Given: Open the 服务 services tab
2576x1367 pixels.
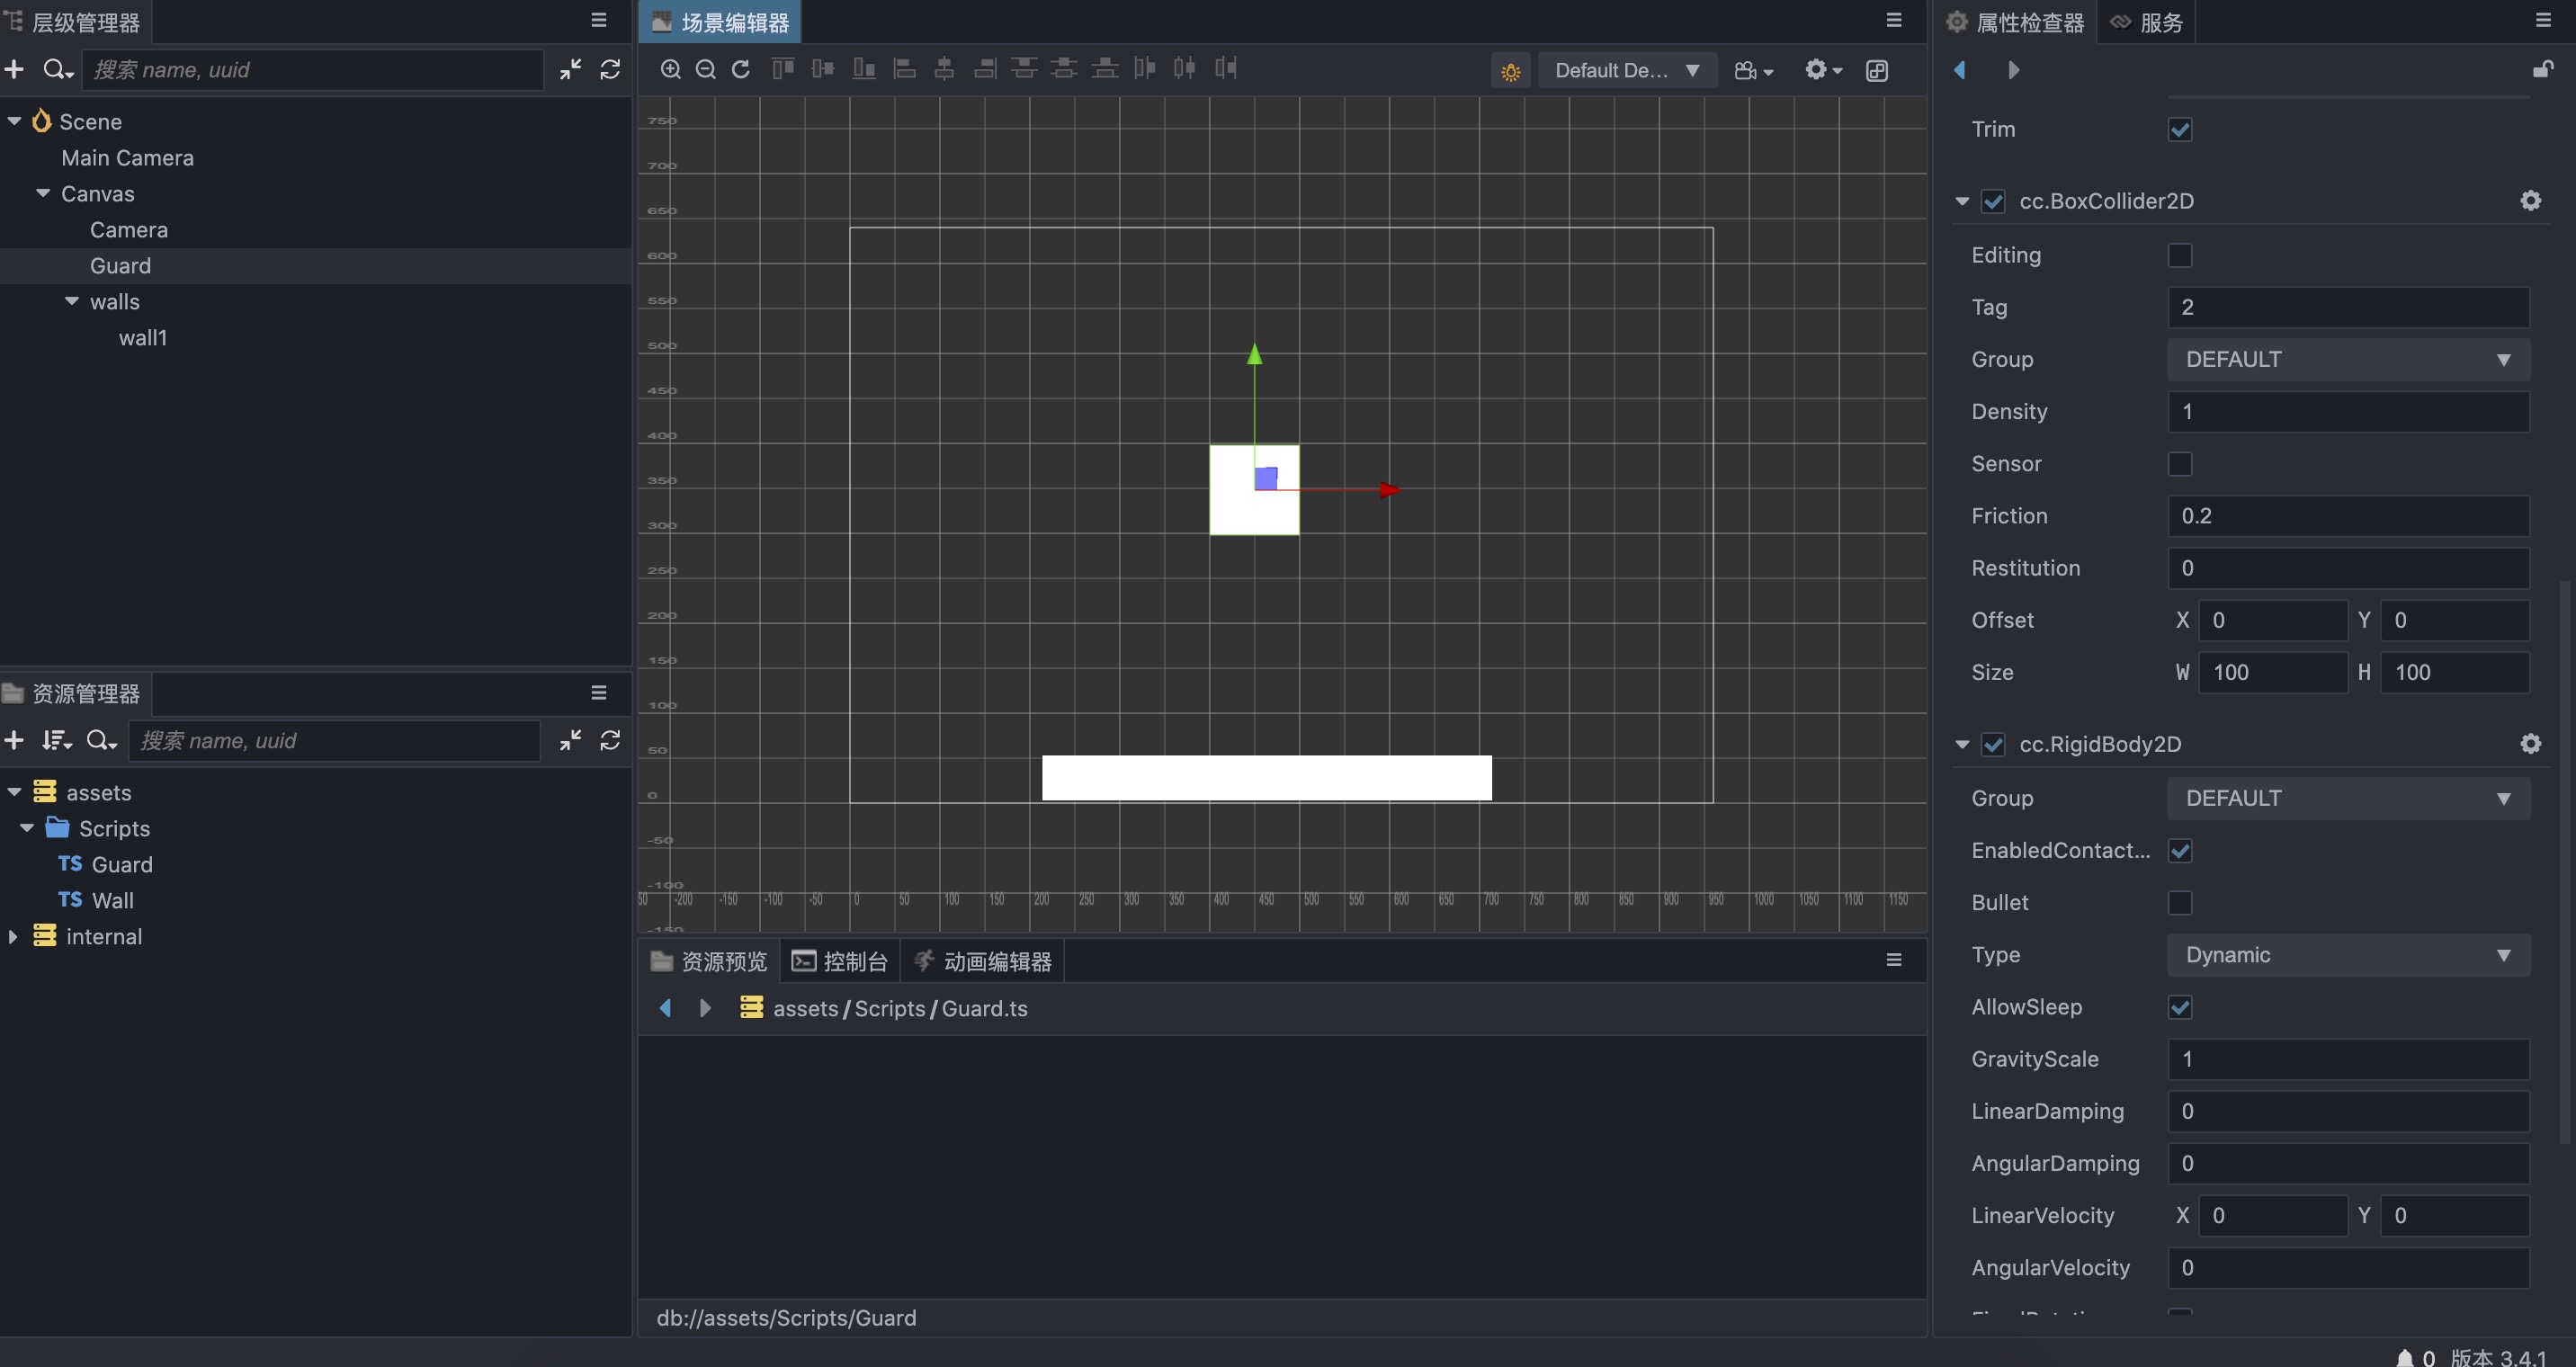Looking at the screenshot, I should point(2148,22).
